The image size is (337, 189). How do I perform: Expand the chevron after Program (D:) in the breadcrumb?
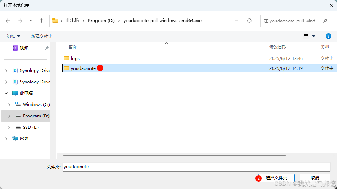point(119,21)
